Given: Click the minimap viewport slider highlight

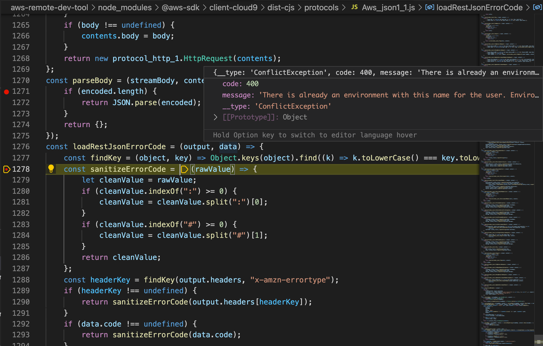Looking at the screenshot, I should 508,332.
